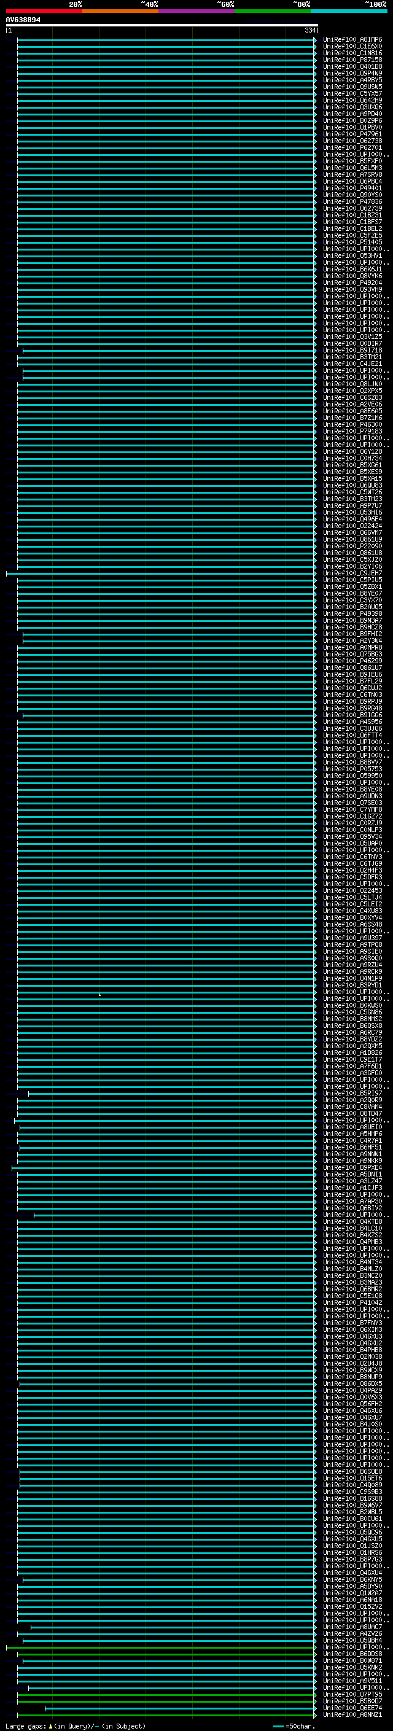393x1731 pixels.
Task: Select the UniRef100_C1N816 label
Action: [352, 53]
